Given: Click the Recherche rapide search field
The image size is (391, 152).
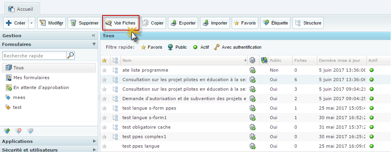Looking at the screenshot, I should [34, 55].
